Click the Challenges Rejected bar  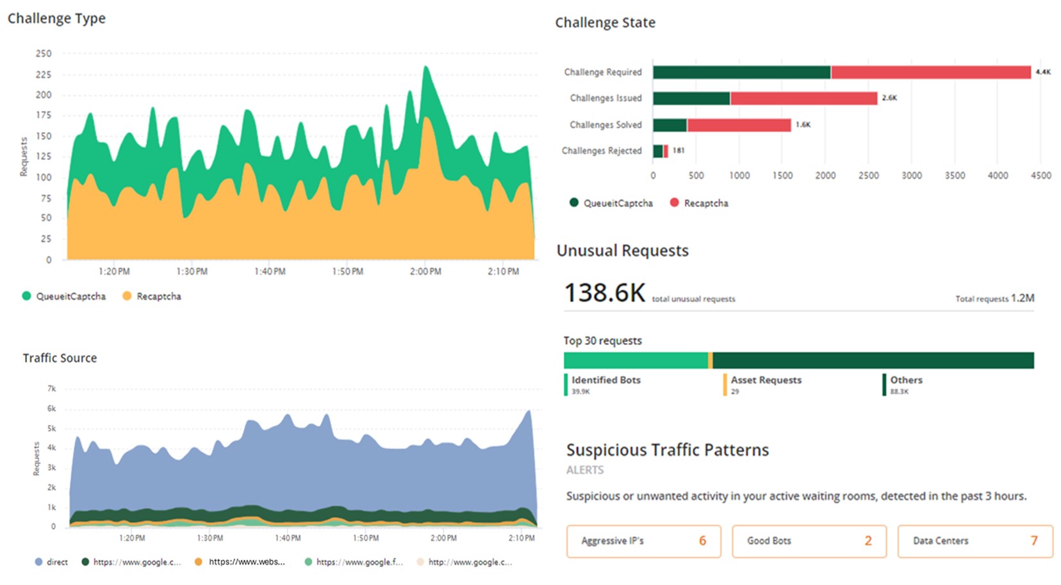661,151
